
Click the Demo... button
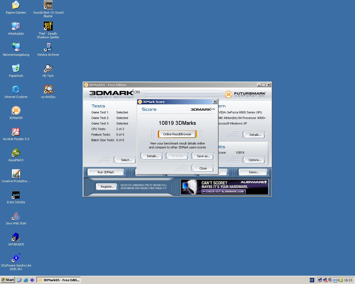point(254,172)
